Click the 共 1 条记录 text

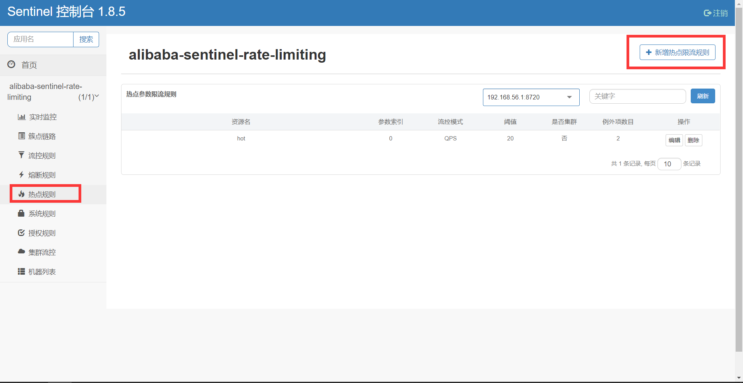pos(626,164)
